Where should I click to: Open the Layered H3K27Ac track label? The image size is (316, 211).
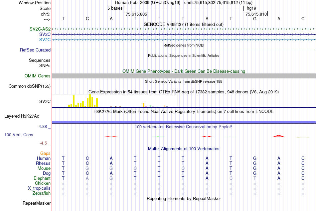(x=22, y=116)
